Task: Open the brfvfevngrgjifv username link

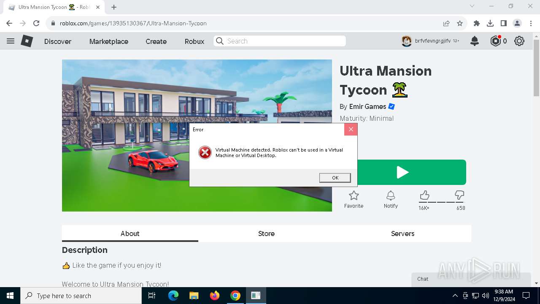Action: (x=432, y=41)
